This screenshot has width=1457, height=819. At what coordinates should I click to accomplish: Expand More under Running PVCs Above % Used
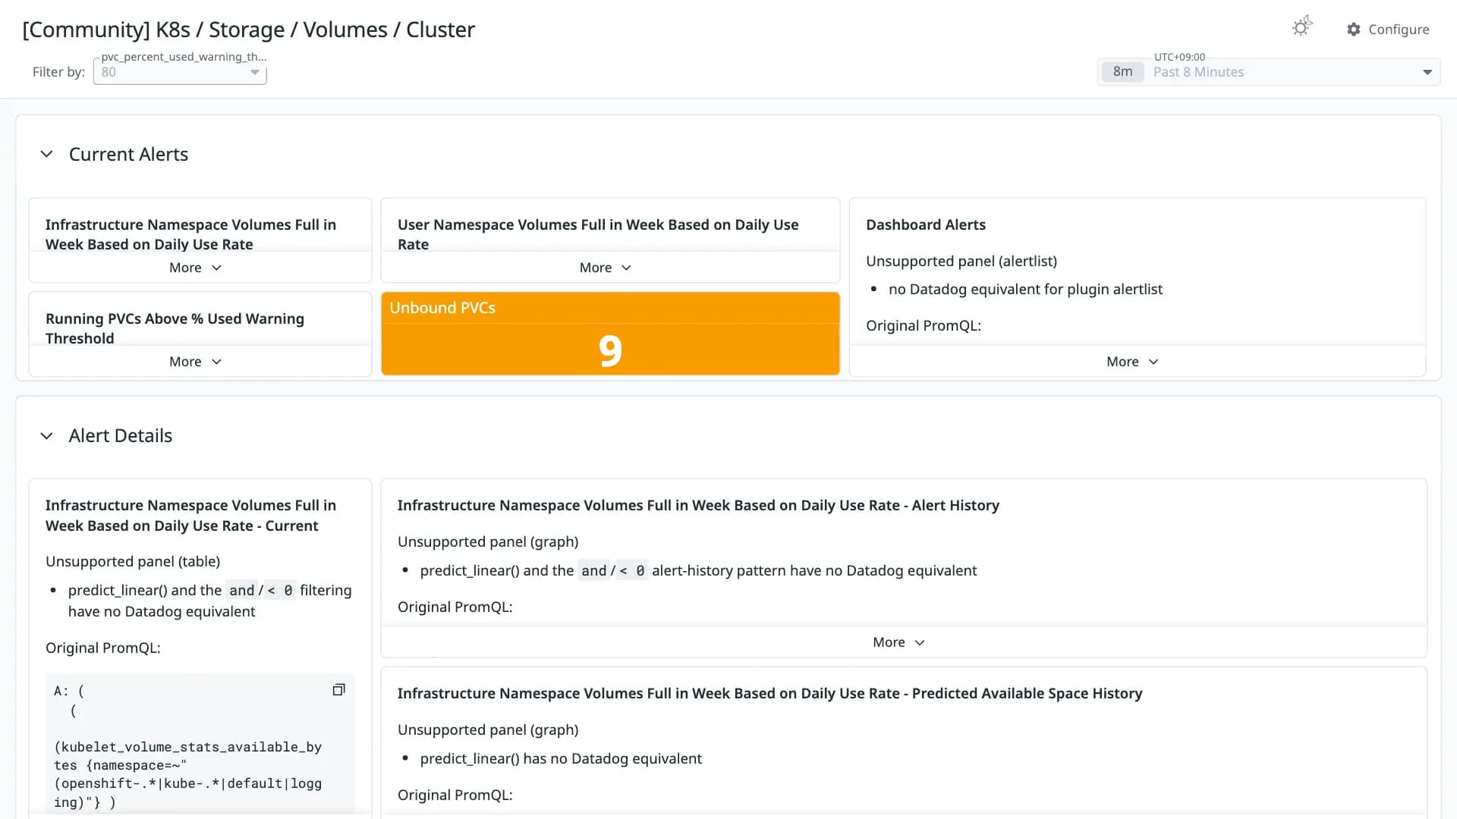click(x=196, y=362)
